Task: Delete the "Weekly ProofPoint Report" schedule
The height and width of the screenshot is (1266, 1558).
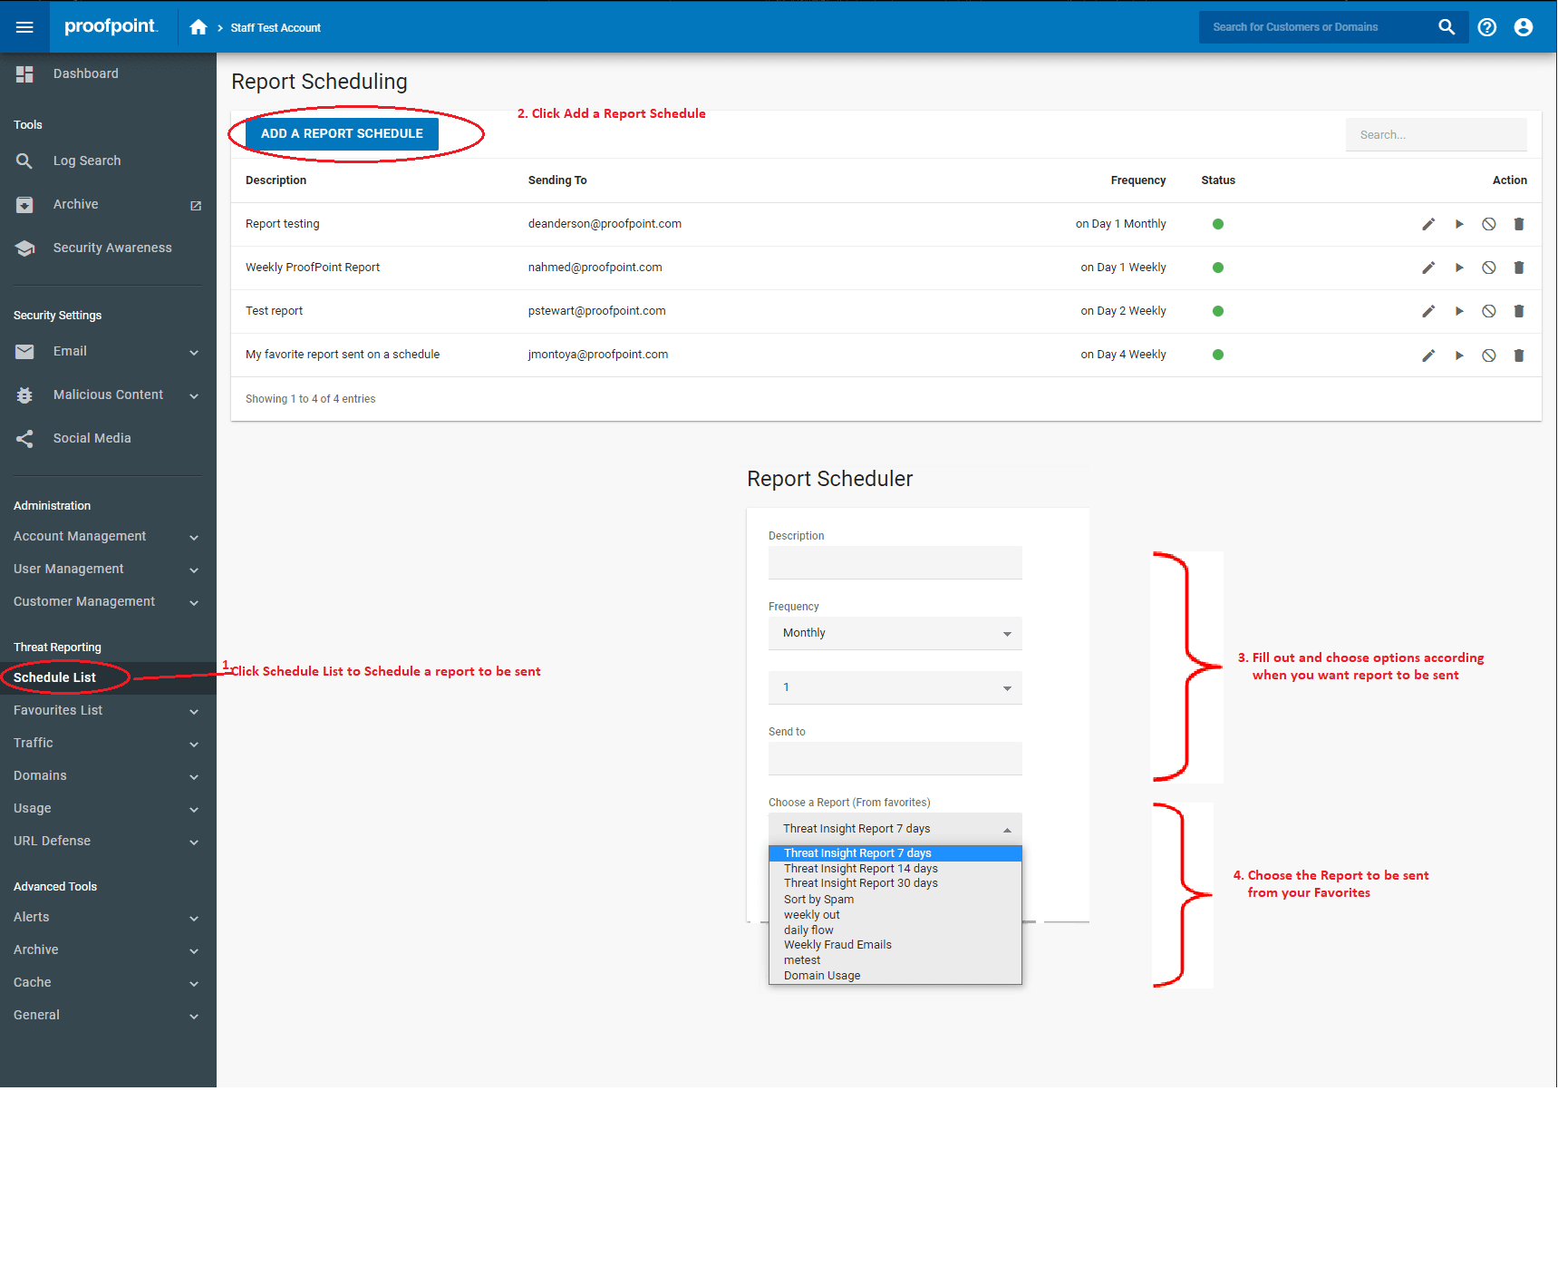Action: click(x=1519, y=268)
